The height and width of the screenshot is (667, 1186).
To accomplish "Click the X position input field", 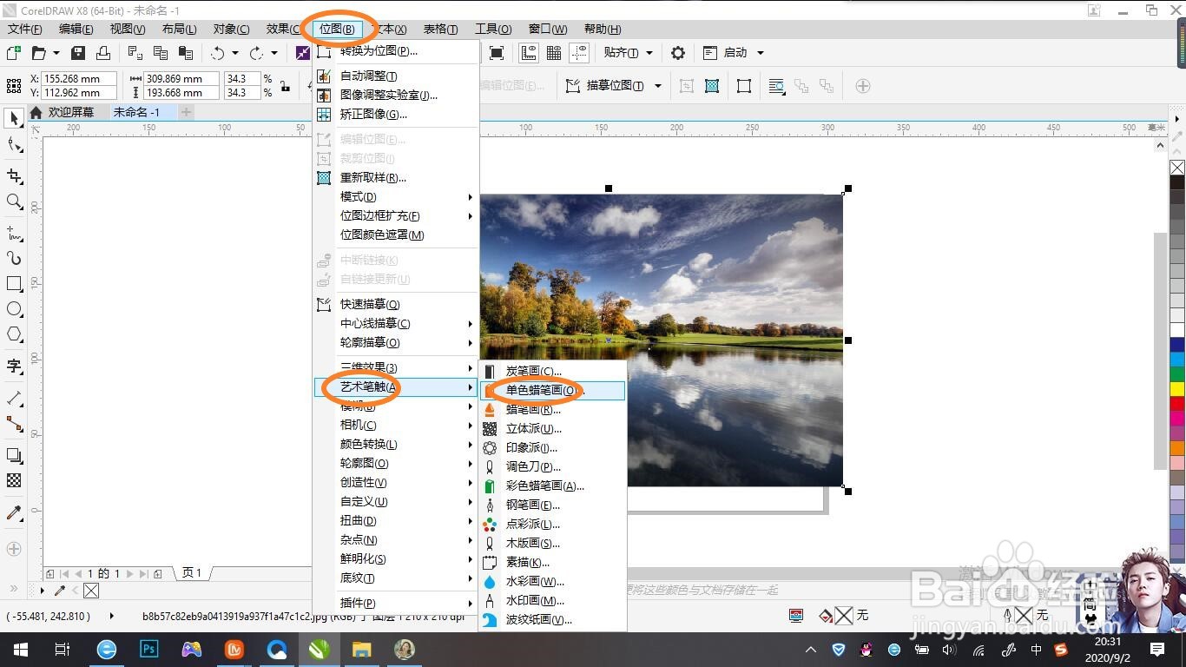I will 79,79.
